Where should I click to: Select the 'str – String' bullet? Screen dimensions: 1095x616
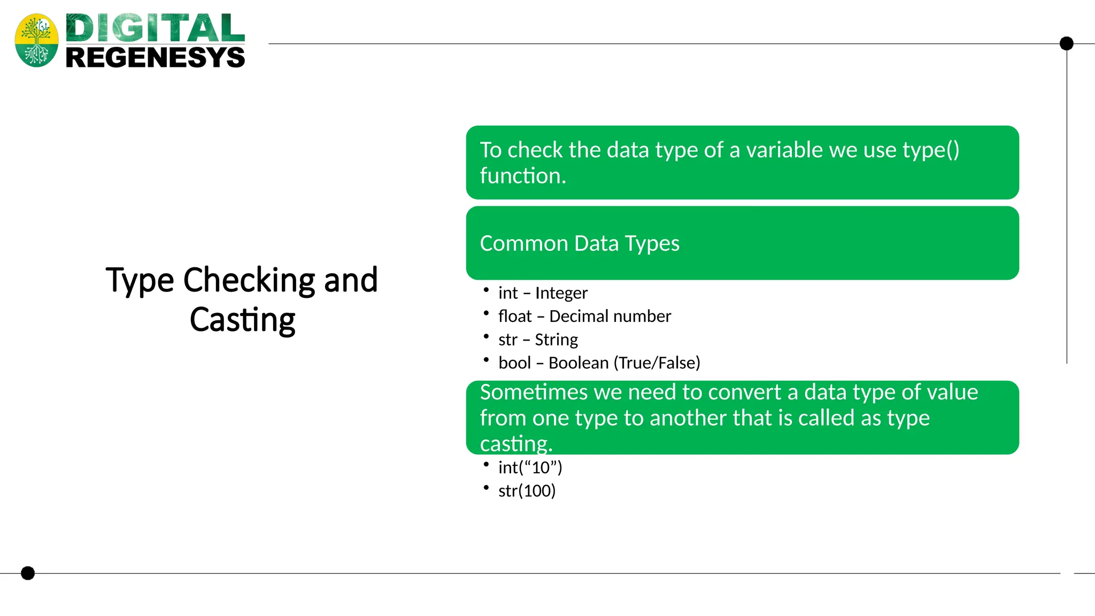click(538, 340)
